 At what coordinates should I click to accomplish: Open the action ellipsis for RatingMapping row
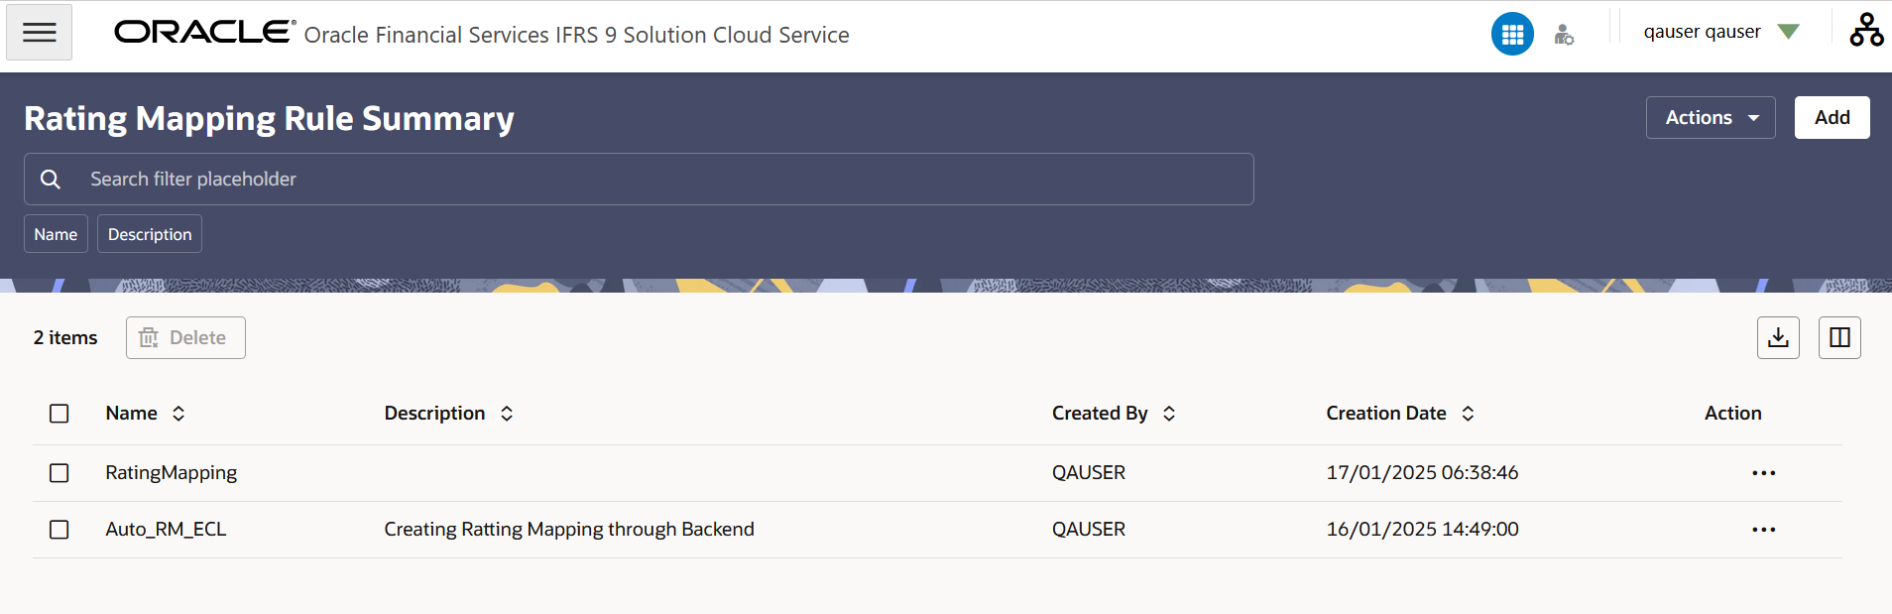coord(1763,473)
